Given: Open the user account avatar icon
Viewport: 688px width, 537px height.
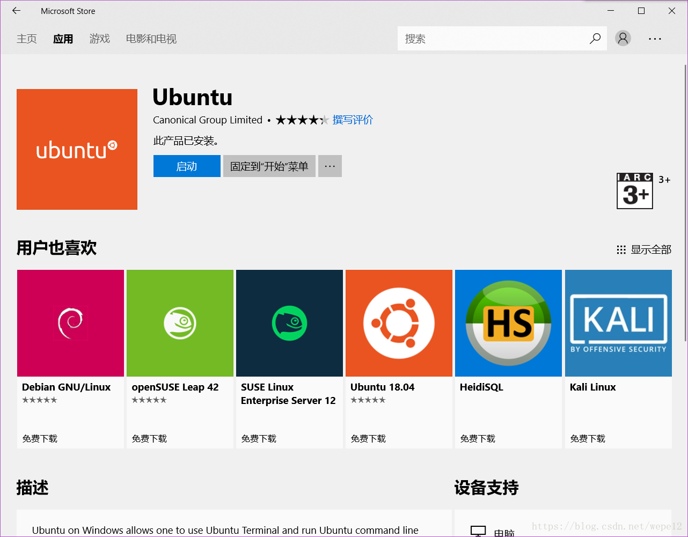Looking at the screenshot, I should click(623, 38).
